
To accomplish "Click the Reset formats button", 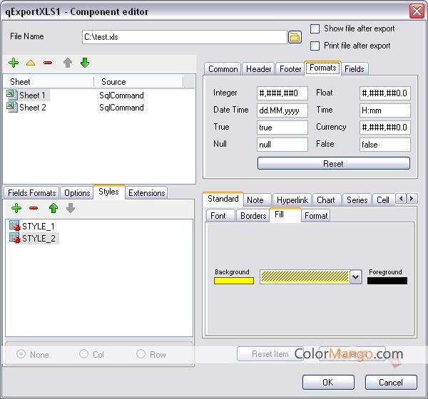I will coord(334,163).
